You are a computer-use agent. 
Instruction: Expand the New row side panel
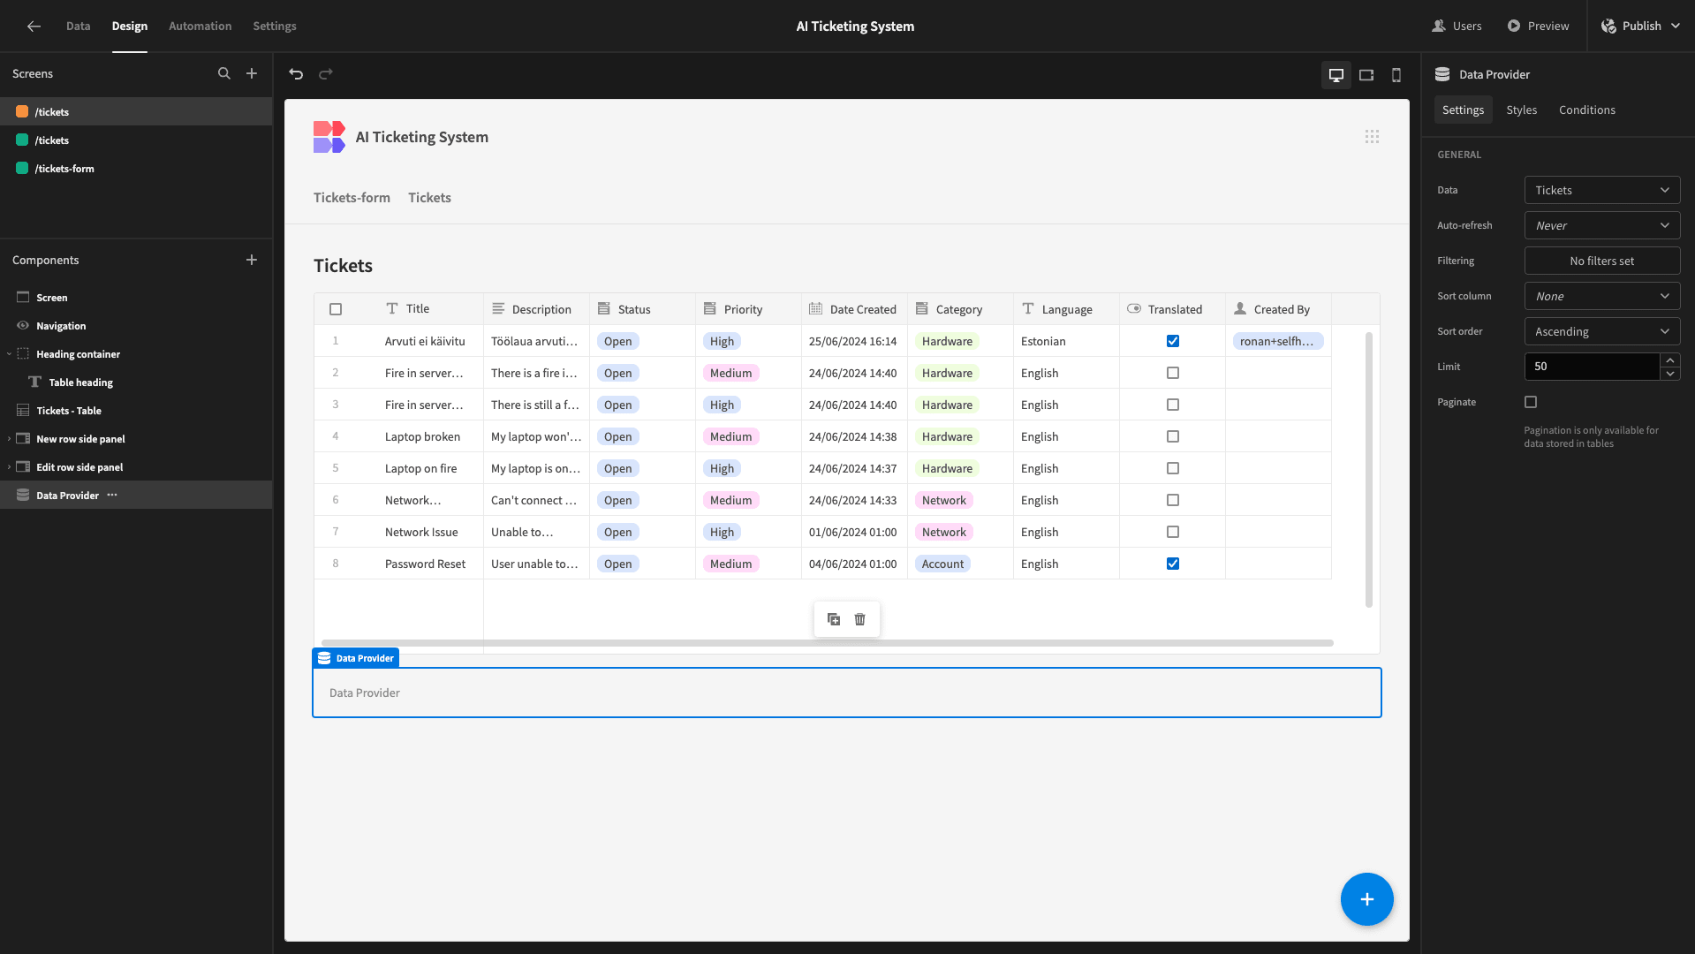[9, 439]
